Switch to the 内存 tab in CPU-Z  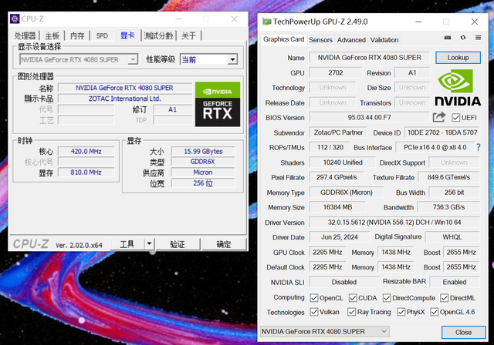(x=77, y=36)
